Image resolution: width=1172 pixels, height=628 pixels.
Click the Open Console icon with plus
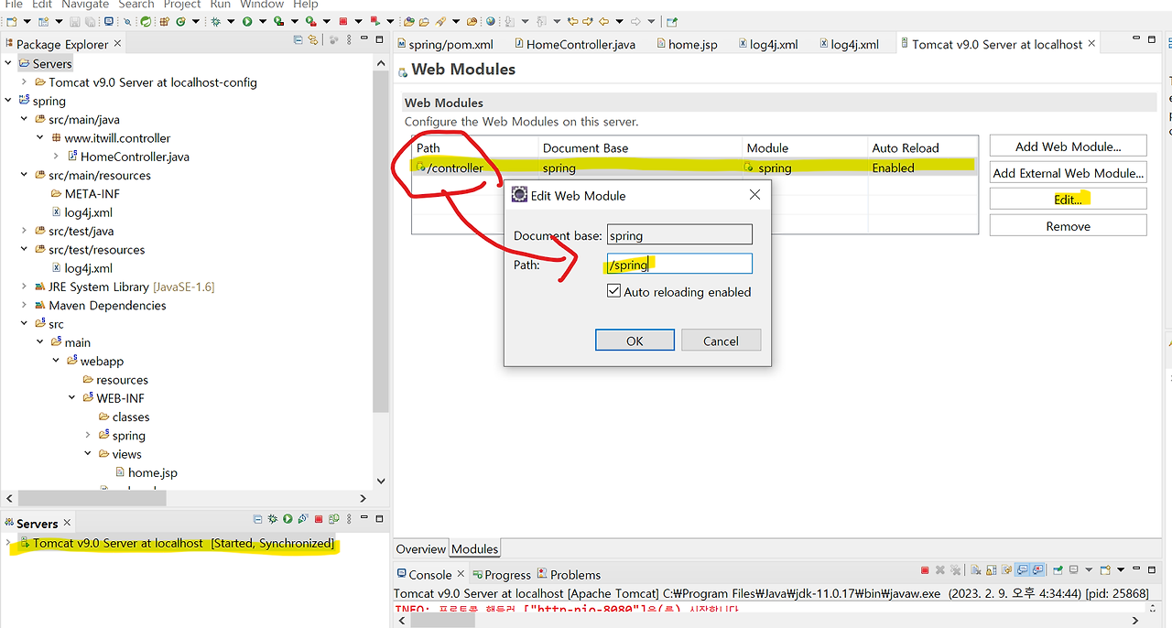click(x=1105, y=569)
